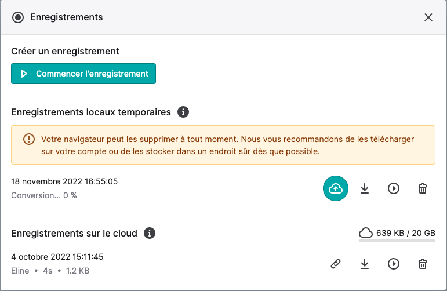Select the 18 novembre 2022 16:55:05 entry
Screen dimensions: 447x291
(64, 181)
